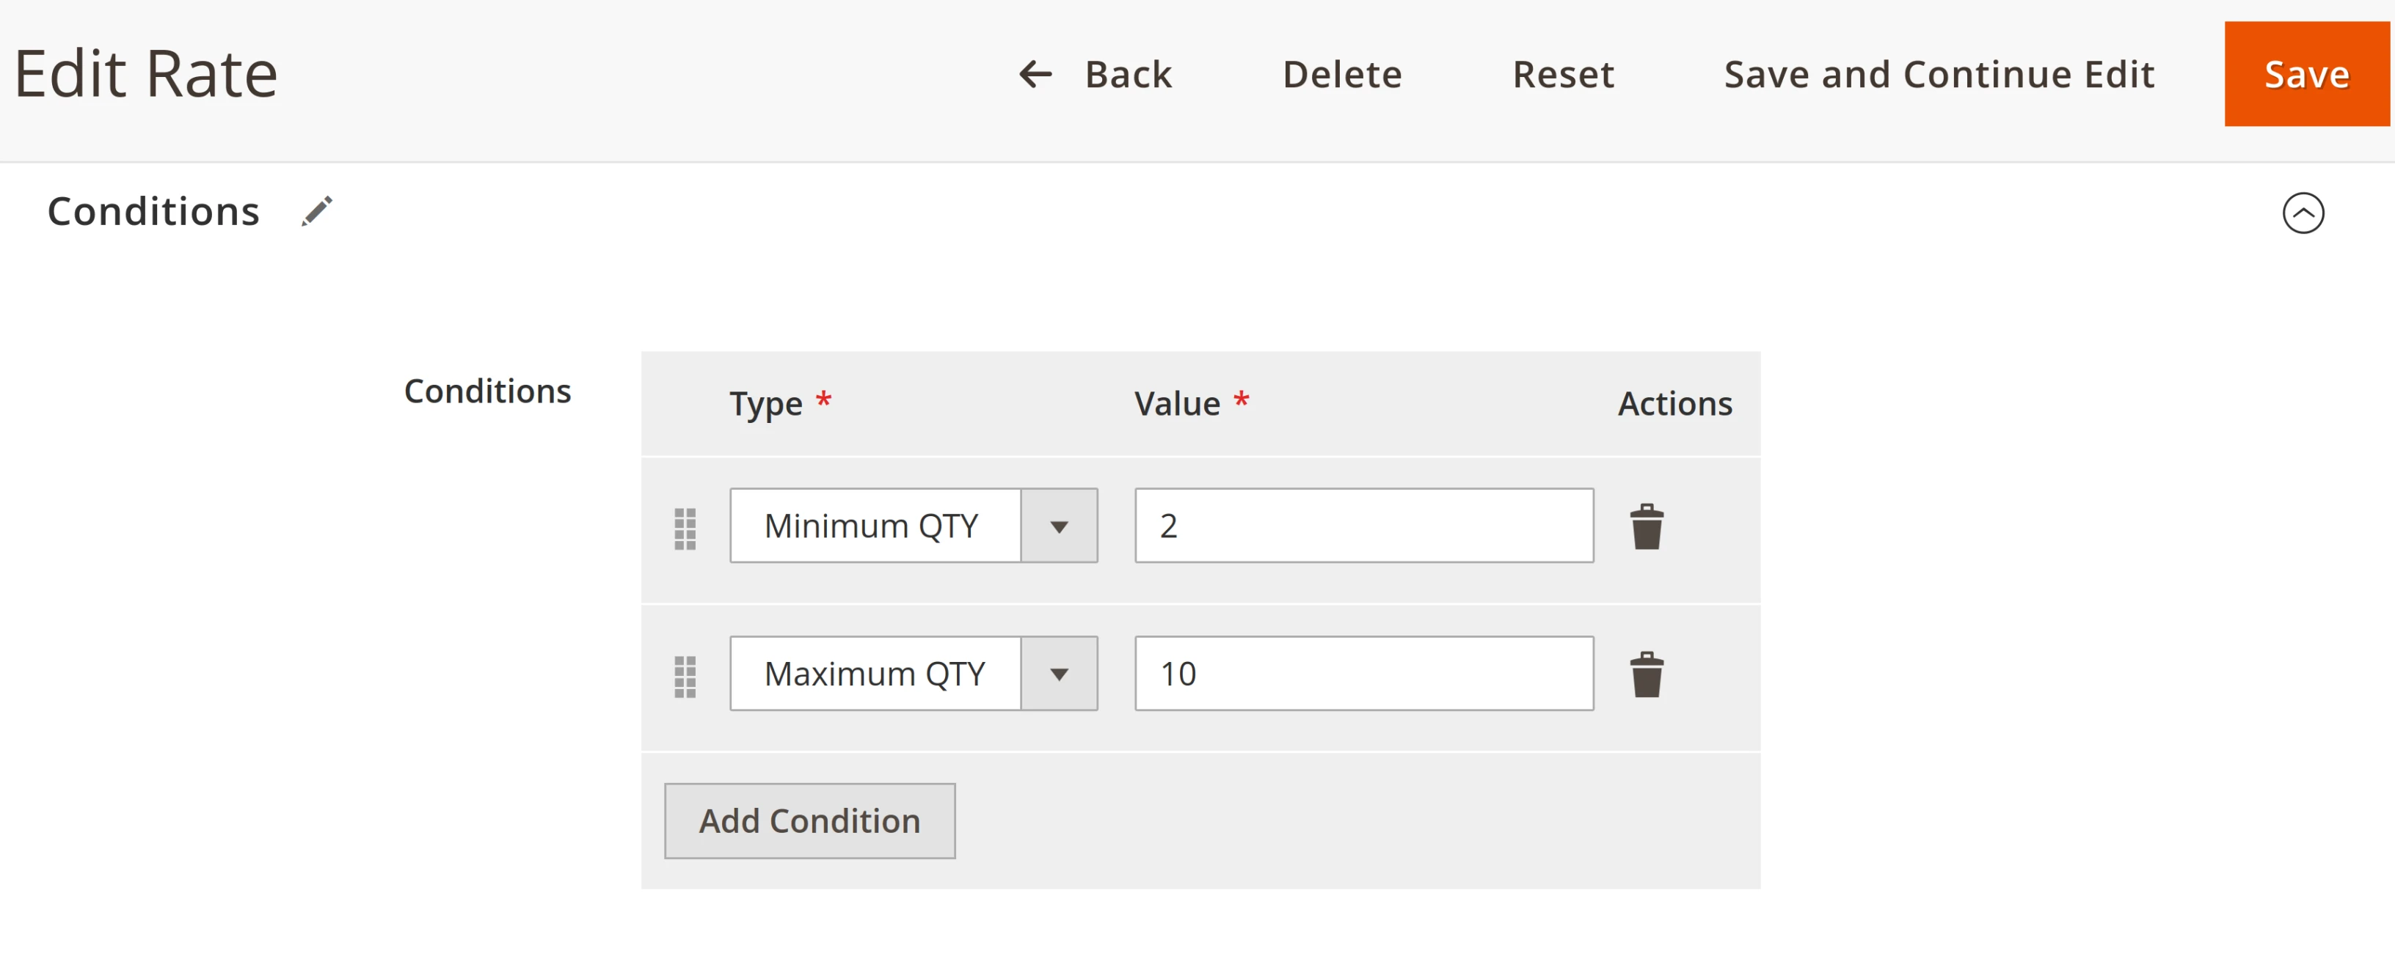Image resolution: width=2395 pixels, height=953 pixels.
Task: Select the Reset menu action
Action: pyautogui.click(x=1564, y=74)
